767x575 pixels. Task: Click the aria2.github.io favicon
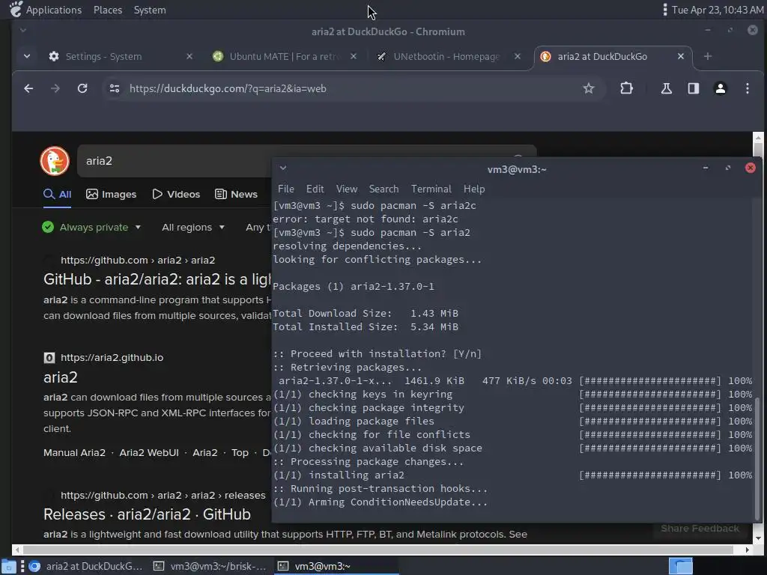(x=49, y=357)
